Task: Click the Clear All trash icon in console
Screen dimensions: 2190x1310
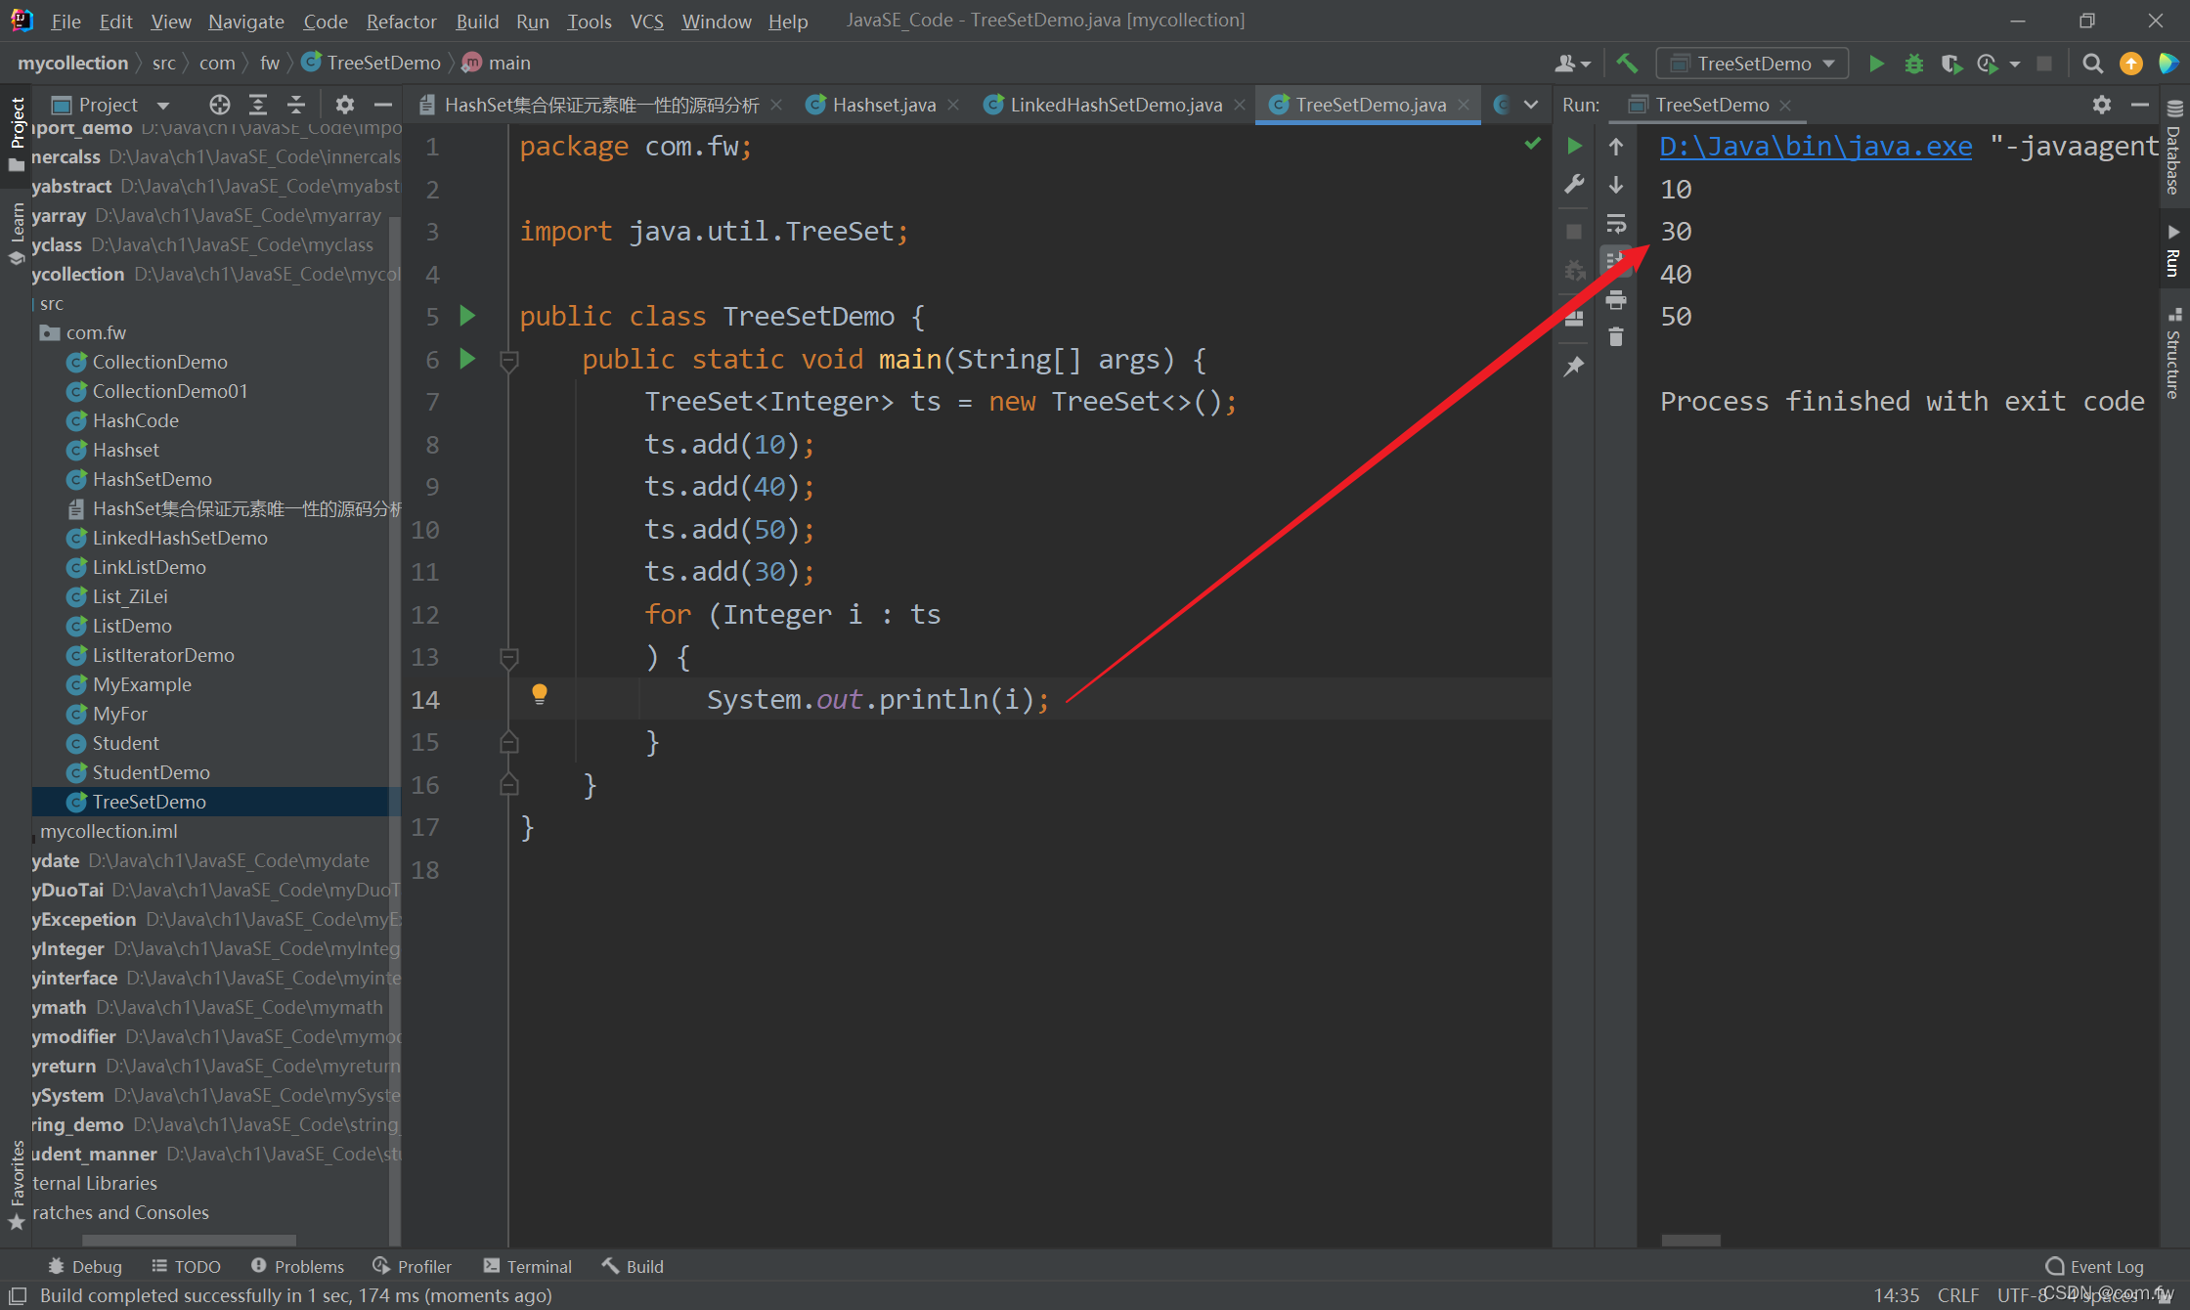Action: [x=1616, y=337]
